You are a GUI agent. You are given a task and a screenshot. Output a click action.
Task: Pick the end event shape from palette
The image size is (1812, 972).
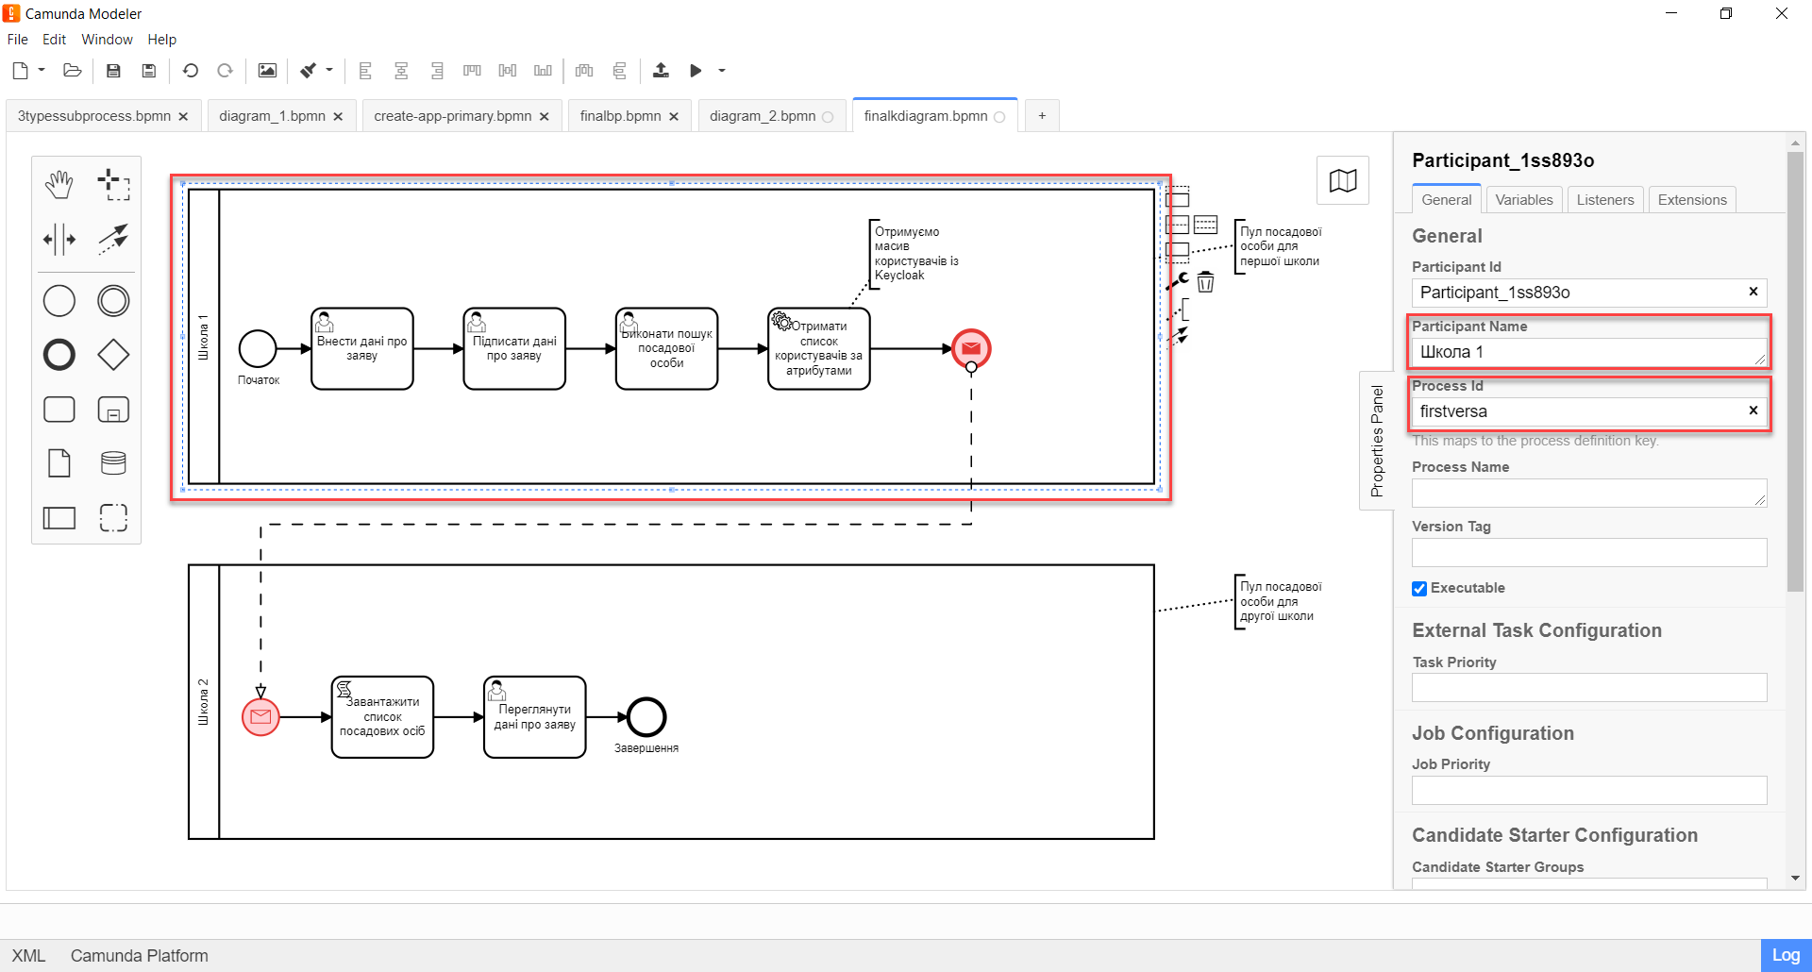coord(59,355)
